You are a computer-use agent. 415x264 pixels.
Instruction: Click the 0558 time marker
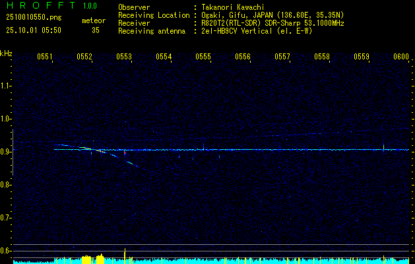click(322, 57)
